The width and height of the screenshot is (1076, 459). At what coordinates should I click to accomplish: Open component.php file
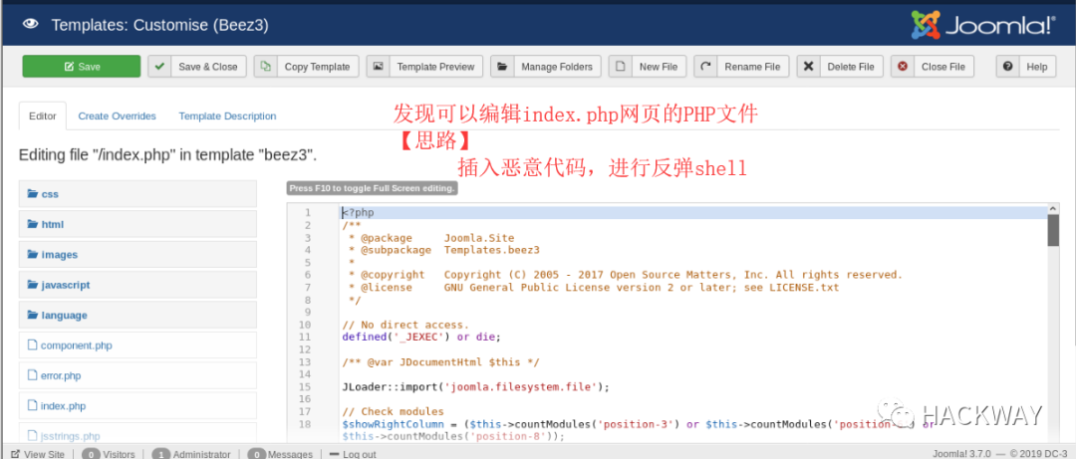click(x=137, y=345)
